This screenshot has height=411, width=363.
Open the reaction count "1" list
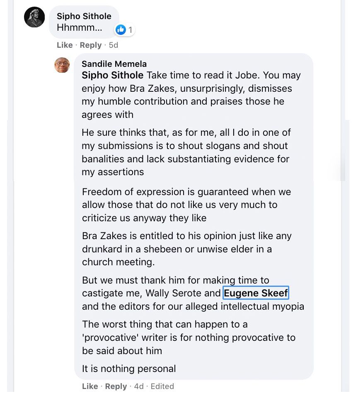pos(130,30)
